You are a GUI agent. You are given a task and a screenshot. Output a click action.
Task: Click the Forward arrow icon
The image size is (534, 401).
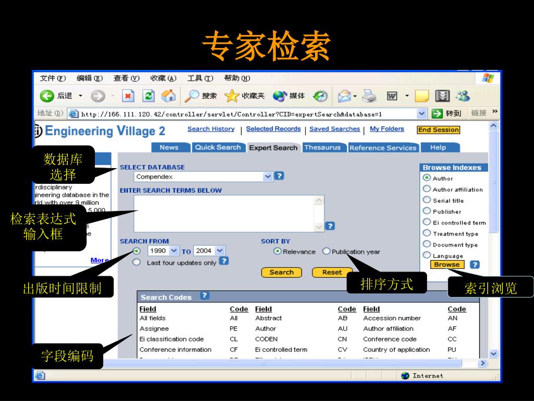point(98,96)
